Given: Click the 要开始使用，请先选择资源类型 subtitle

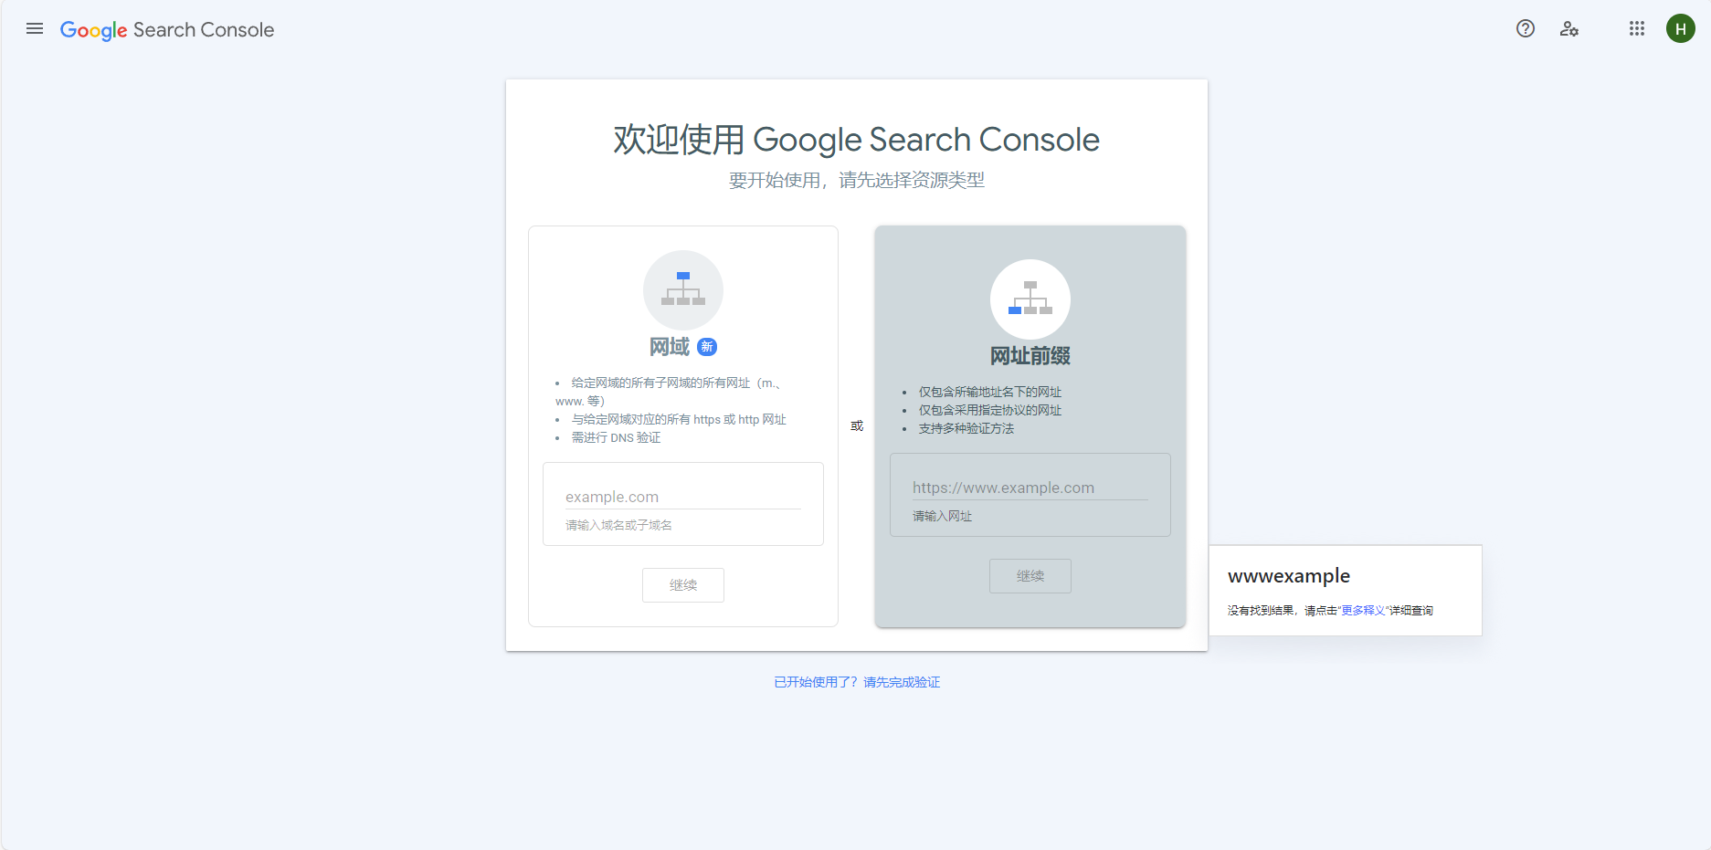Looking at the screenshot, I should point(857,180).
